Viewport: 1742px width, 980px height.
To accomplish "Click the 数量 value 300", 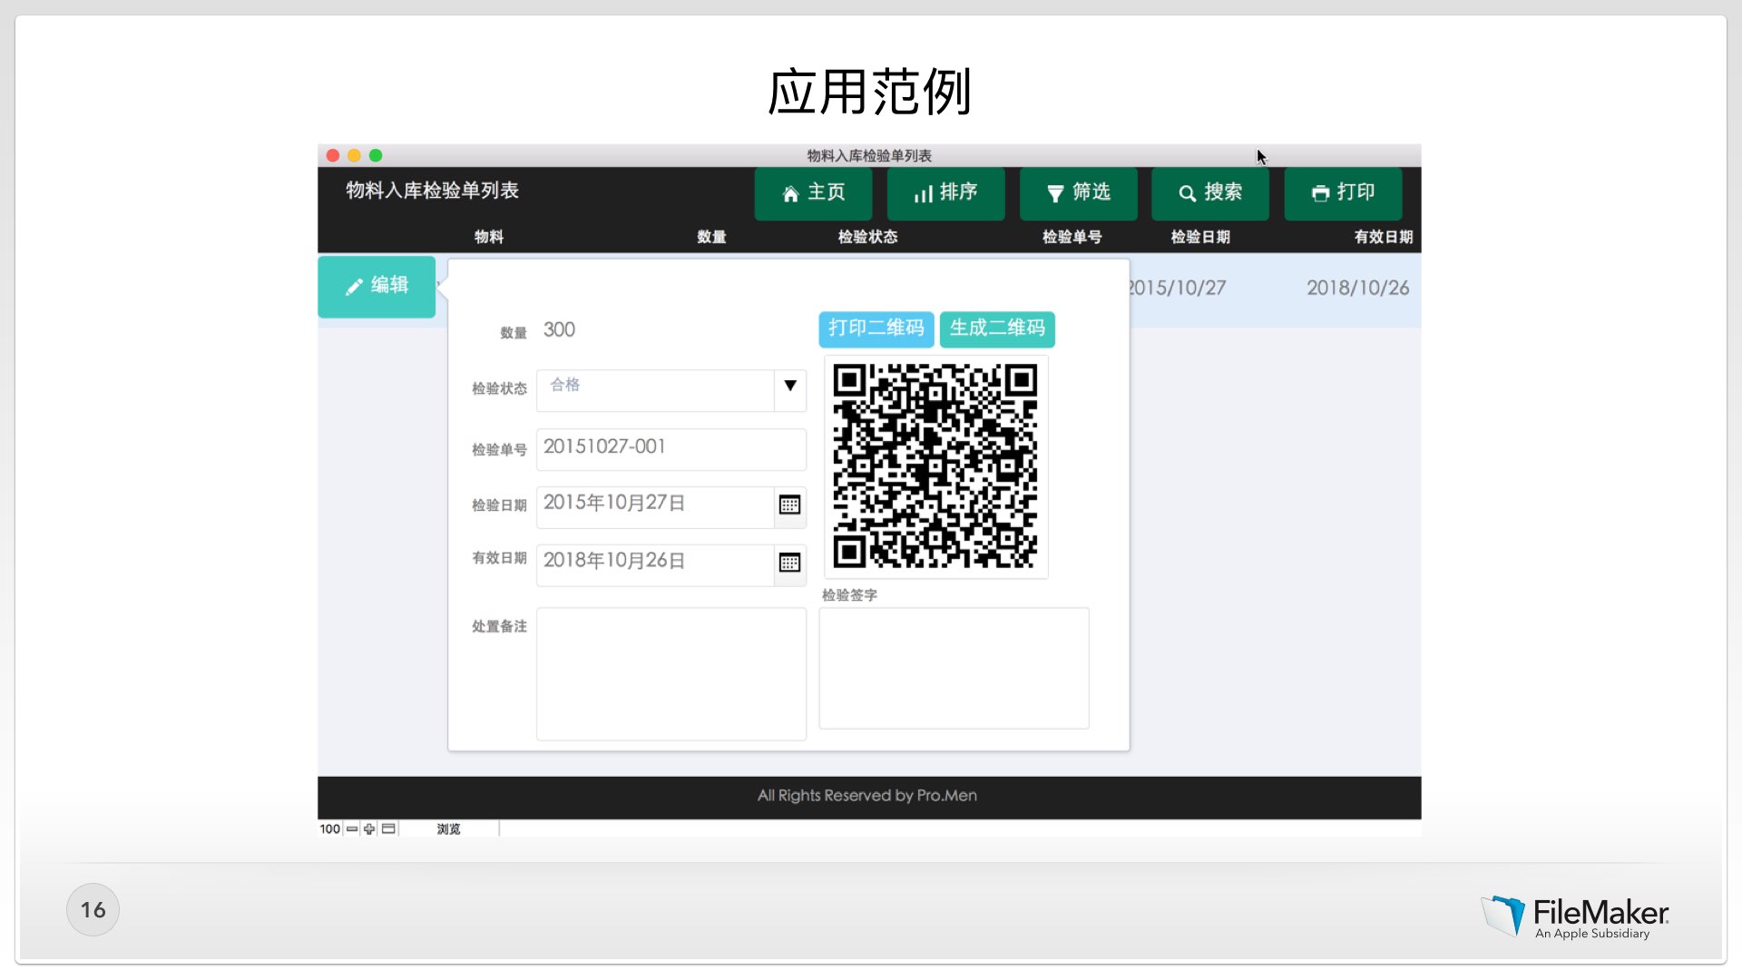I will click(x=559, y=330).
